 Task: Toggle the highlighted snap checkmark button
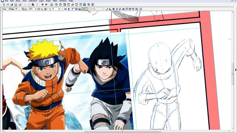pos(83,9)
